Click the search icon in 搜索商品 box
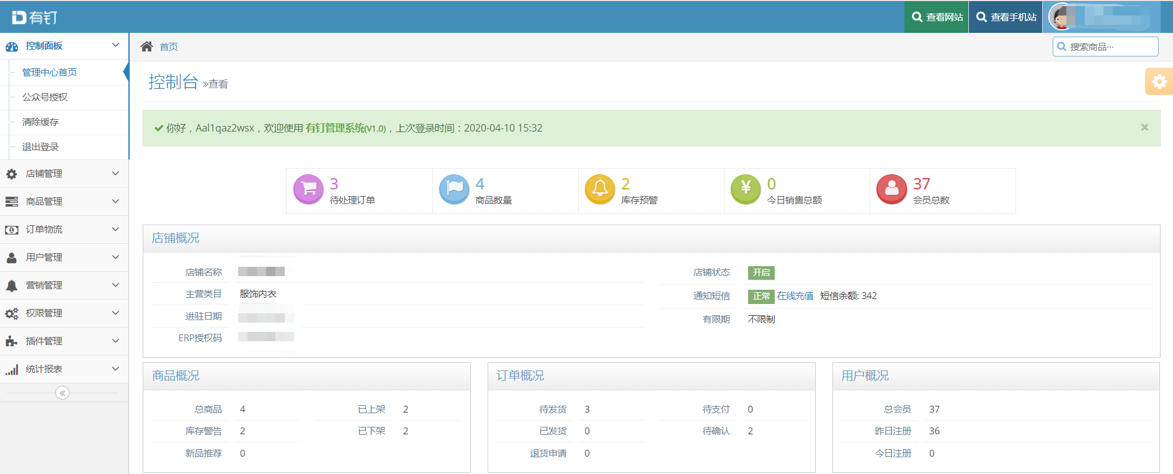Screen dimensions: 1173x474 pyautogui.click(x=1061, y=47)
